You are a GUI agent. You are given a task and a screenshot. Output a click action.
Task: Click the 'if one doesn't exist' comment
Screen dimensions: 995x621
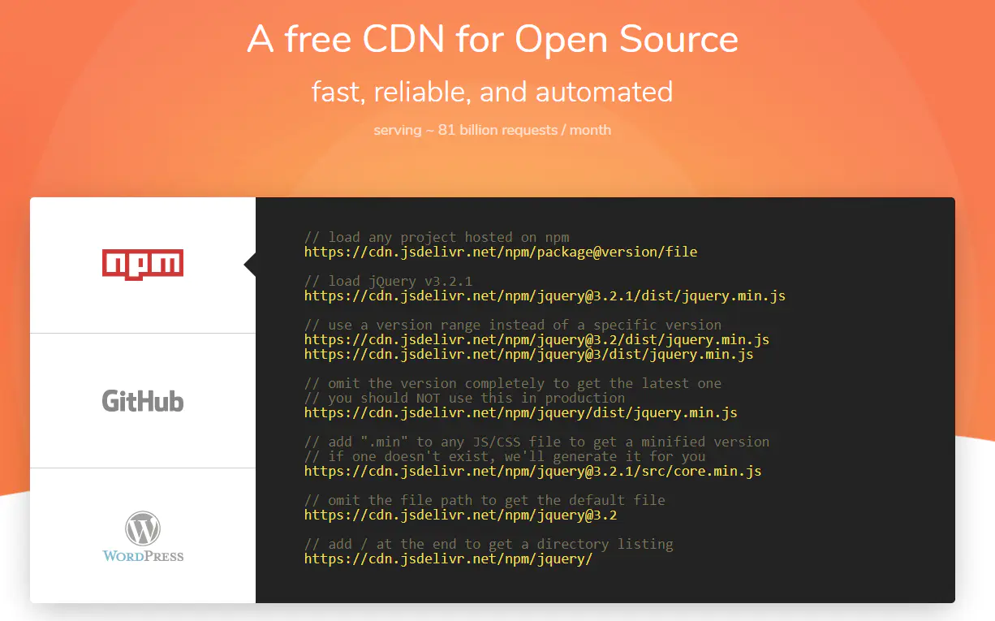(x=505, y=456)
